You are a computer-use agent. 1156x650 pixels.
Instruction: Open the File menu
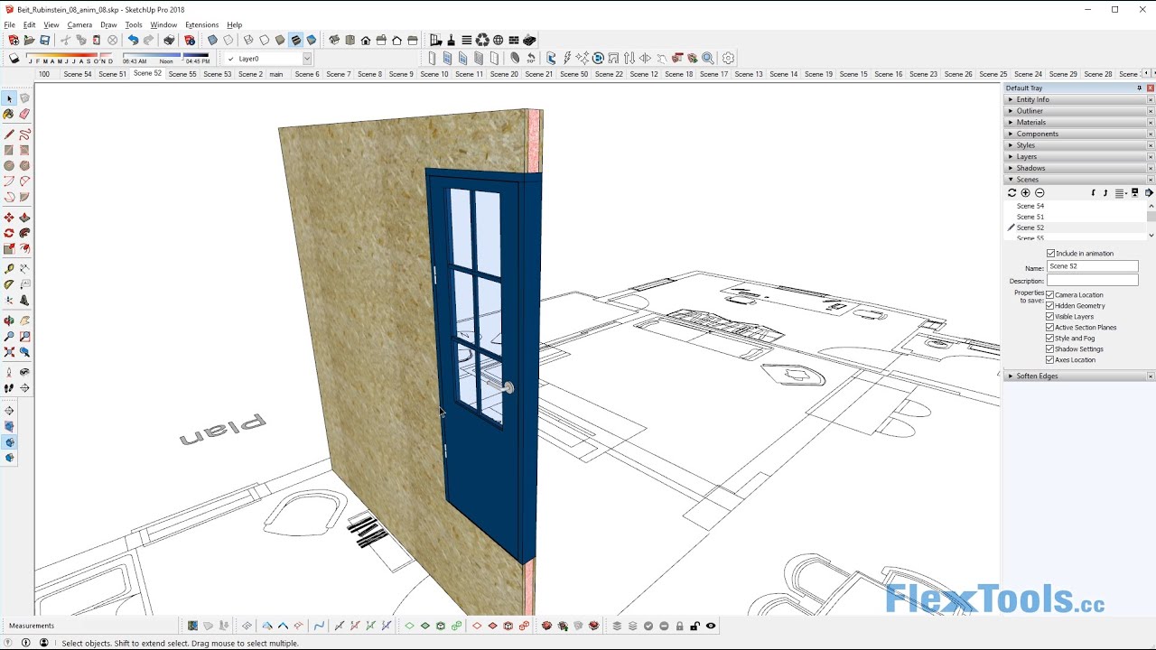tap(9, 24)
